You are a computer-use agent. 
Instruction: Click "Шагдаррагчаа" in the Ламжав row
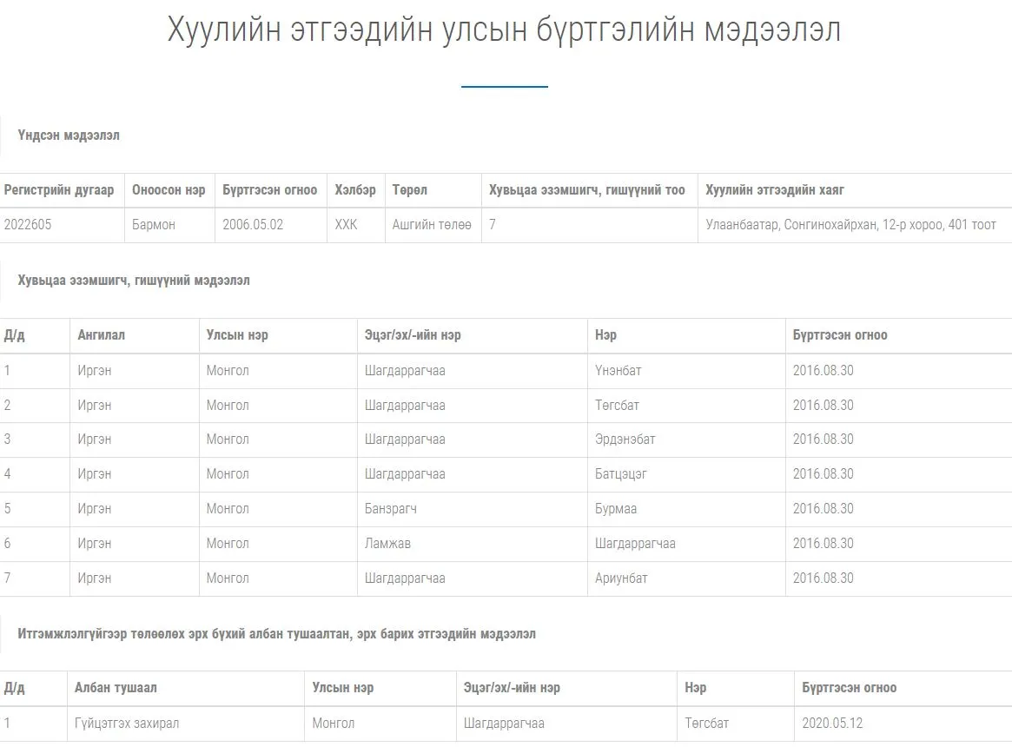[x=635, y=544]
